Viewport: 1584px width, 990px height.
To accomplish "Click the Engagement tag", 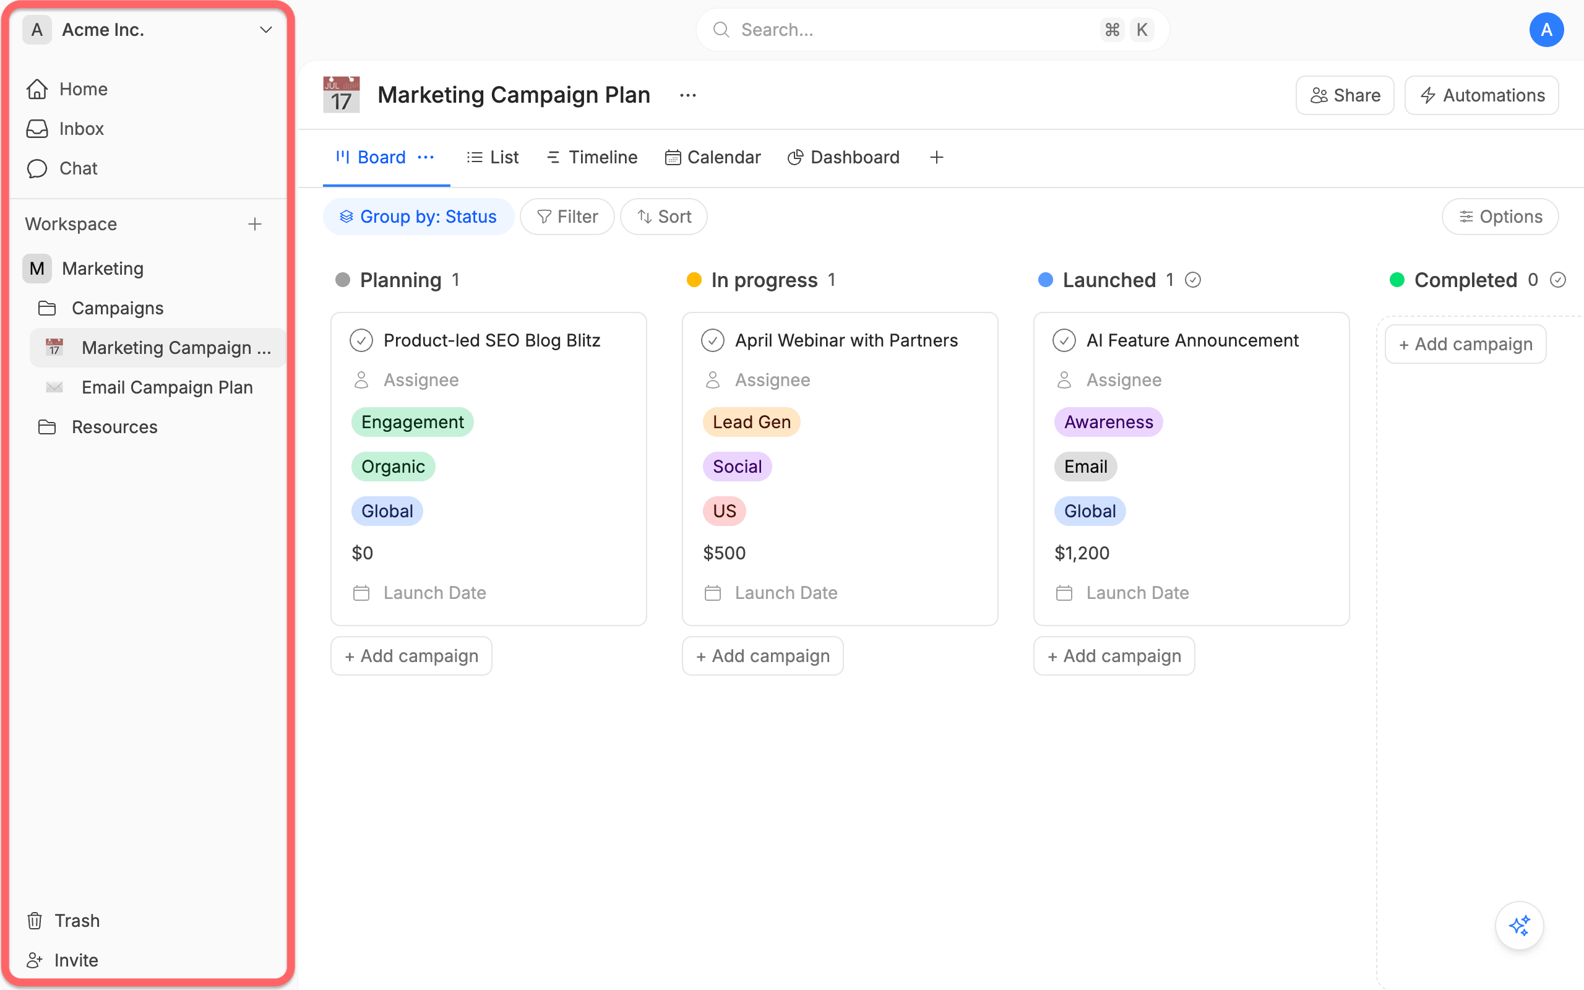I will (x=412, y=421).
